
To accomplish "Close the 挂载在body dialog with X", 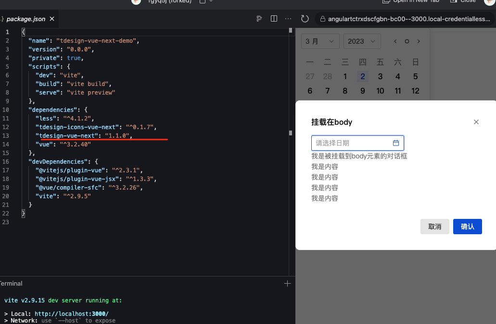I will pos(476,122).
